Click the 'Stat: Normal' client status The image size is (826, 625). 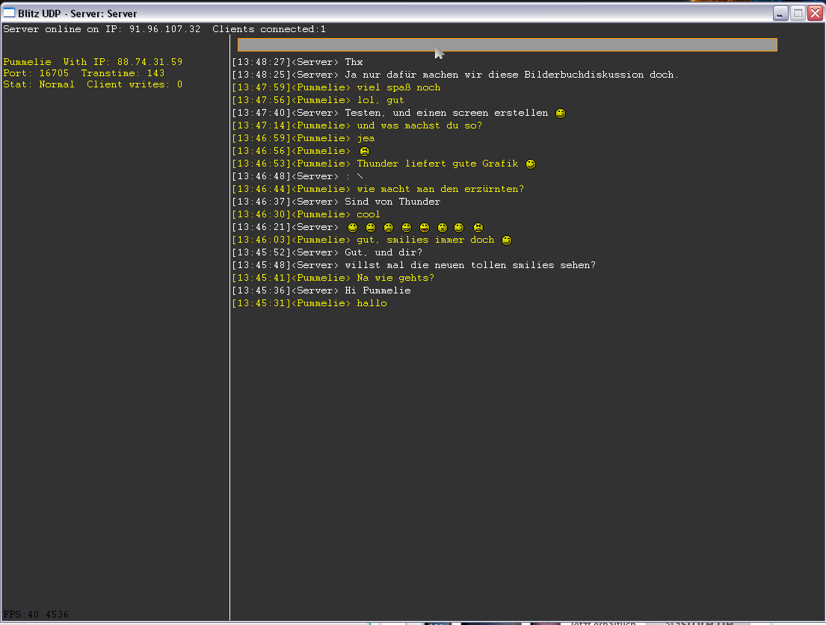39,84
